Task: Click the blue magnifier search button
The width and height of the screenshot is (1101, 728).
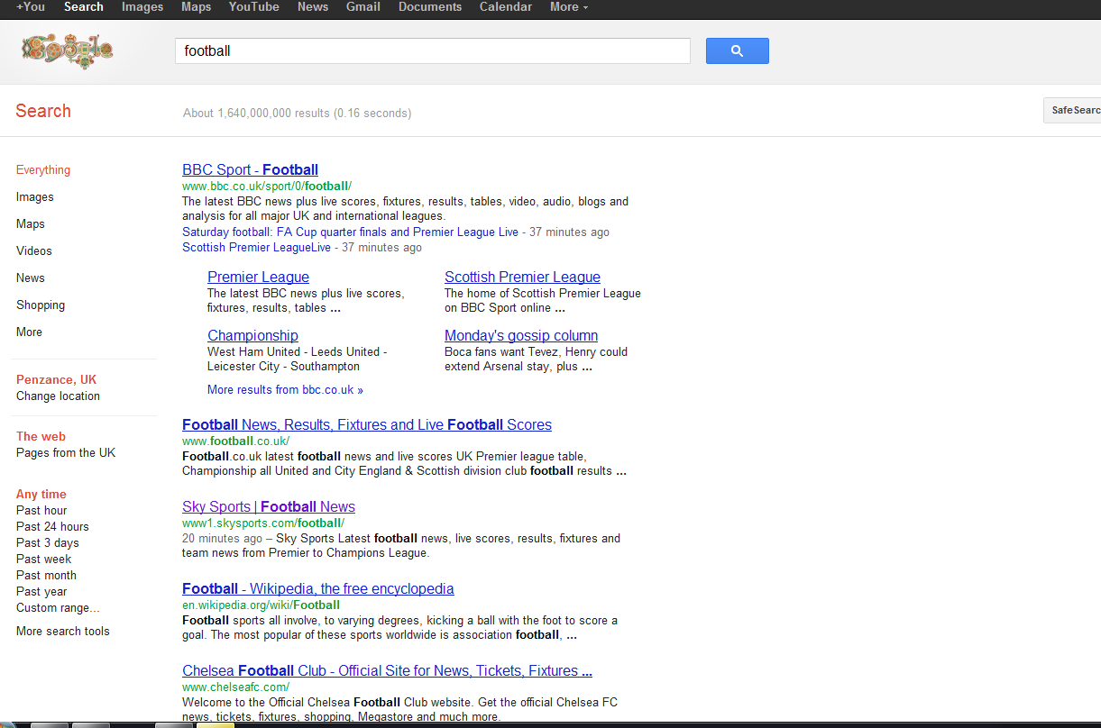Action: point(737,51)
